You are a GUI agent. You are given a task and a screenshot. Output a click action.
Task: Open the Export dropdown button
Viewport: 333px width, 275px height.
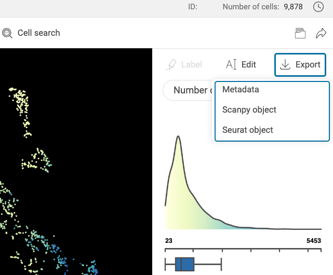300,65
